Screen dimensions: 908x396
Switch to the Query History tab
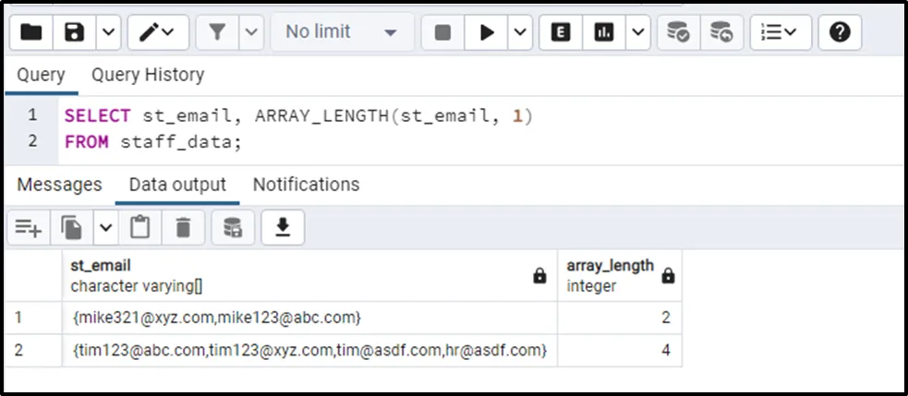point(148,75)
